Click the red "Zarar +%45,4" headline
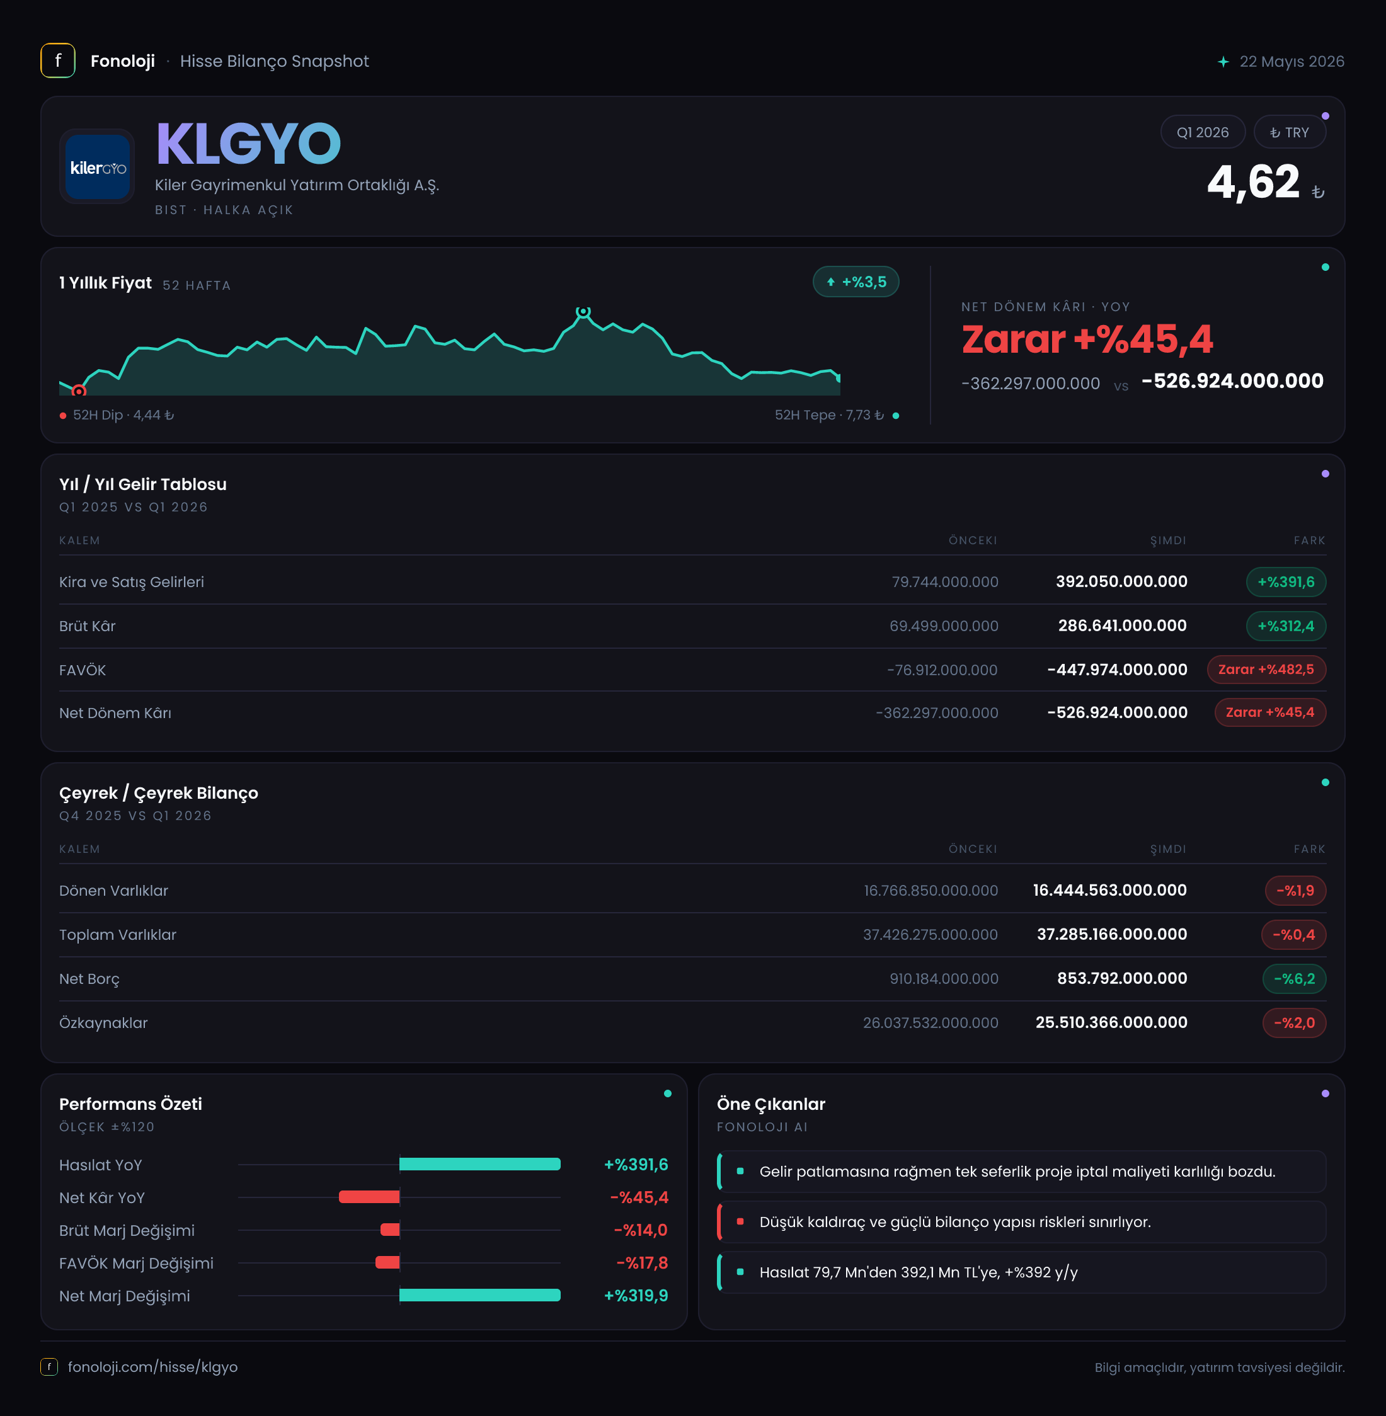The image size is (1386, 1416). pyautogui.click(x=1087, y=338)
